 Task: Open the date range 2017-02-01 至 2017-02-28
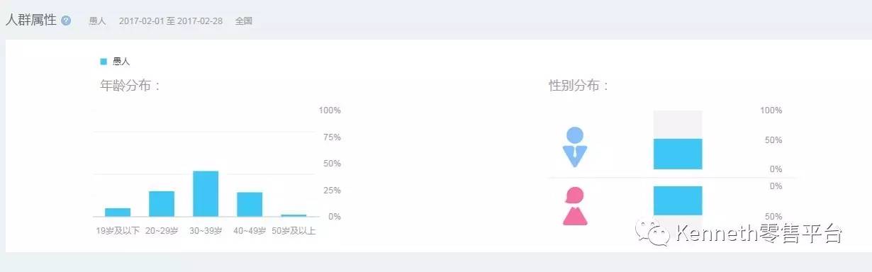(x=171, y=21)
